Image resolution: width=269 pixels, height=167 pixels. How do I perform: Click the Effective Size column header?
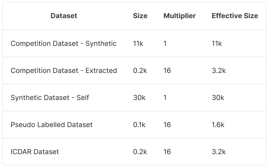pos(235,16)
